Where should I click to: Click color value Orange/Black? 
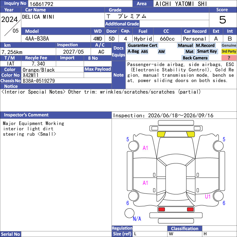[x=39, y=70]
